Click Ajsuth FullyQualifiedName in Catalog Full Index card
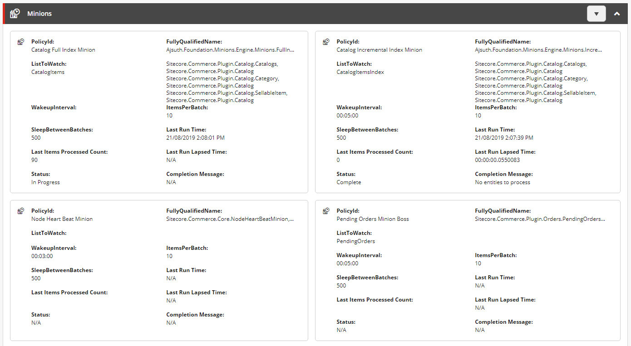Image resolution: width=631 pixels, height=346 pixels. [x=230, y=50]
